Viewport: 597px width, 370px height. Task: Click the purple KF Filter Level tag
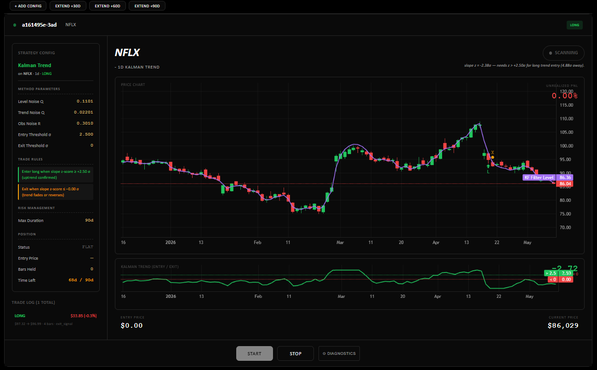[x=539, y=177]
